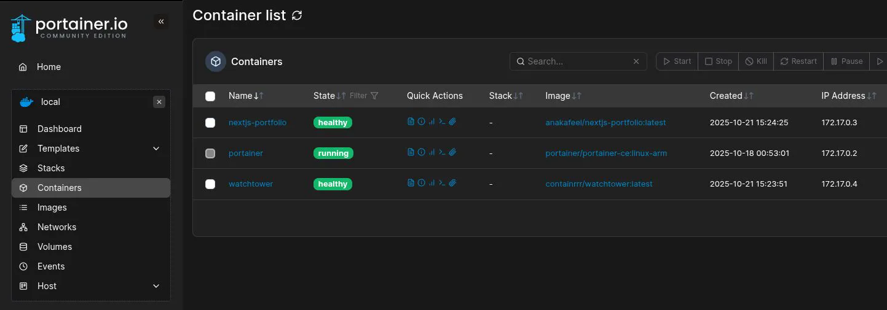This screenshot has width=887, height=310.
Task: Clear the search field with X
Action: tap(637, 61)
